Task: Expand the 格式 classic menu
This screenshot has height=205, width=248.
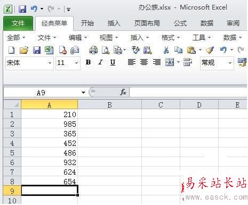Action: point(171,38)
